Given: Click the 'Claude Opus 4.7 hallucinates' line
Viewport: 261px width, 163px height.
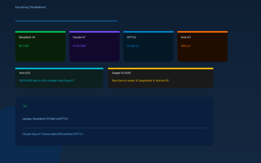Looking at the screenshot, I should click(x=53, y=134).
